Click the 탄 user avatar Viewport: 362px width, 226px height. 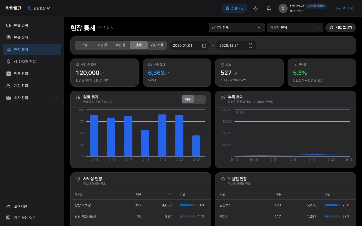[283, 8]
